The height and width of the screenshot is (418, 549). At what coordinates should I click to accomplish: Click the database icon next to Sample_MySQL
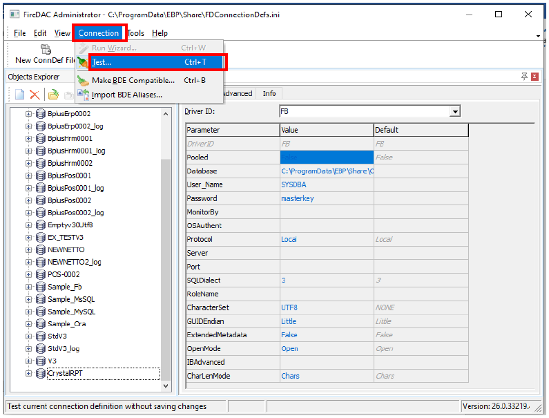point(40,312)
